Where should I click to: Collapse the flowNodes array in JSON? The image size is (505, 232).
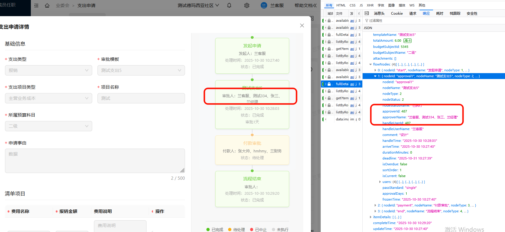point(371,64)
